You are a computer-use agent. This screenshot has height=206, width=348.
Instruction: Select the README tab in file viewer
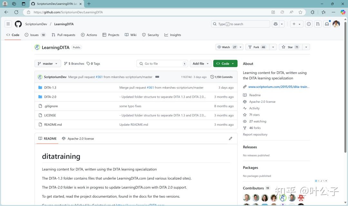click(x=47, y=139)
